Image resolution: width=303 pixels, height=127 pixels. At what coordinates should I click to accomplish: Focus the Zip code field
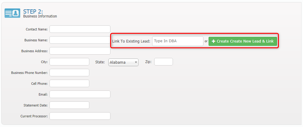(163, 62)
